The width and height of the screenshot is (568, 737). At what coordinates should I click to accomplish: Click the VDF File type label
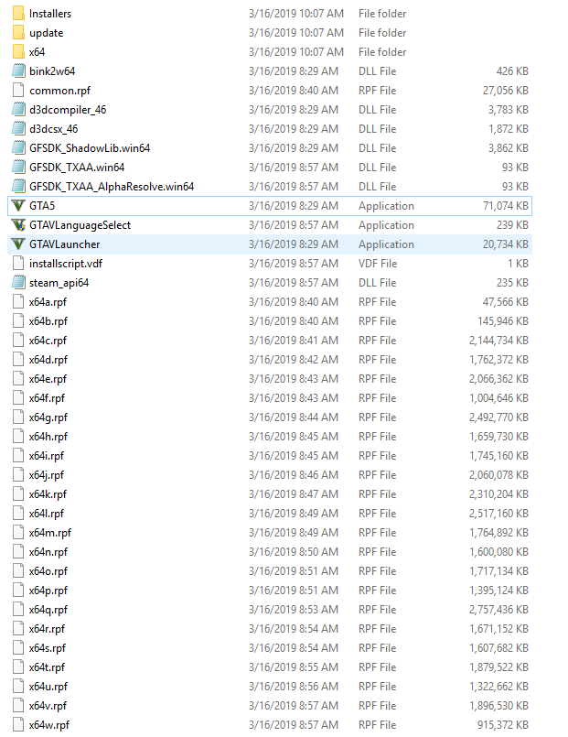click(378, 264)
